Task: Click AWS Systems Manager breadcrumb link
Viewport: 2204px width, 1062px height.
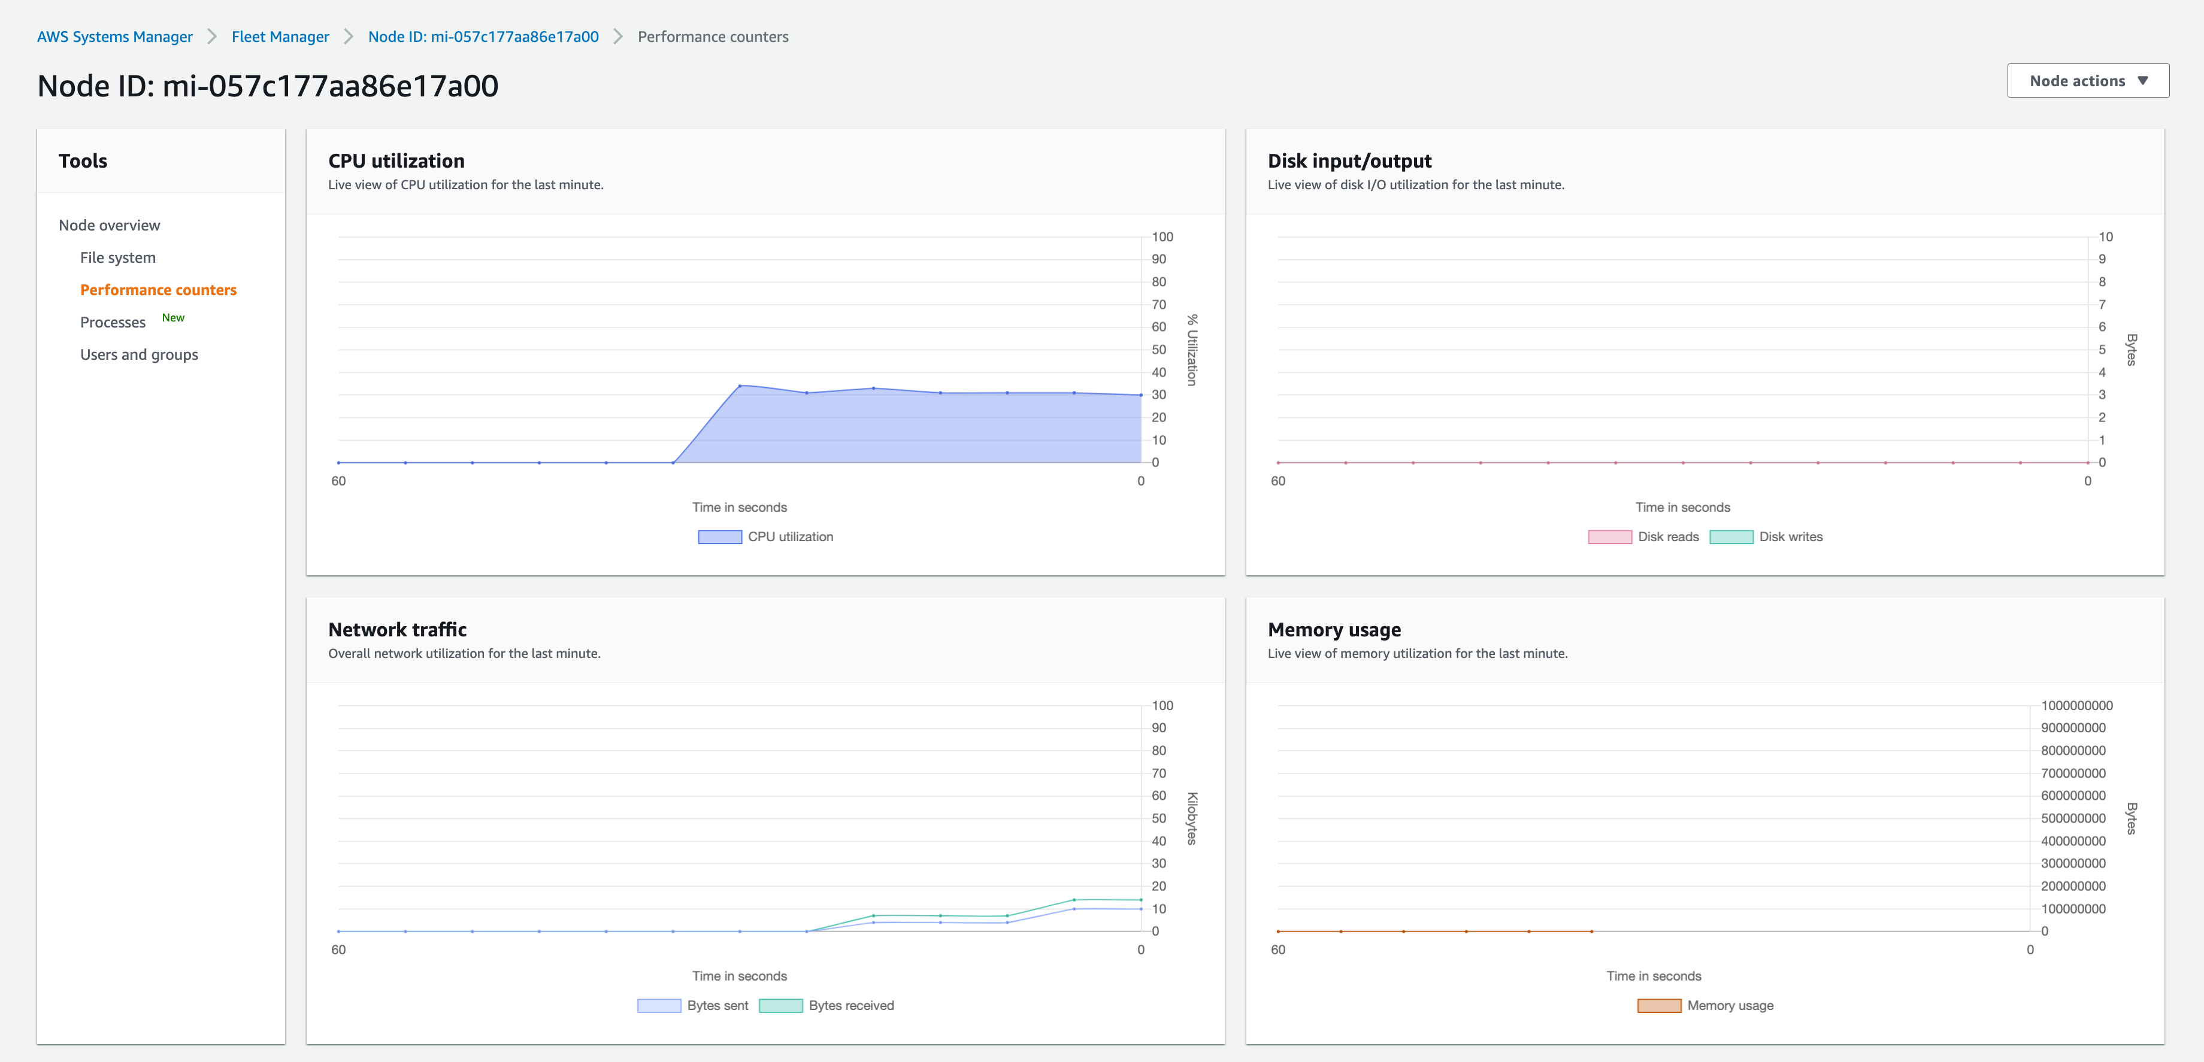Action: pyautogui.click(x=114, y=37)
